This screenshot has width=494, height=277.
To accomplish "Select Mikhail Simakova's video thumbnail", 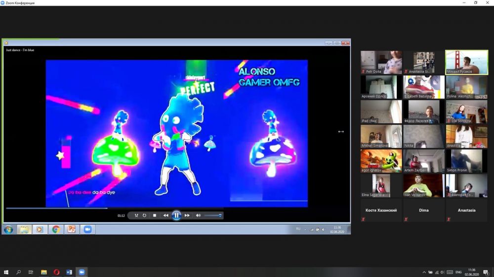I will [x=381, y=137].
